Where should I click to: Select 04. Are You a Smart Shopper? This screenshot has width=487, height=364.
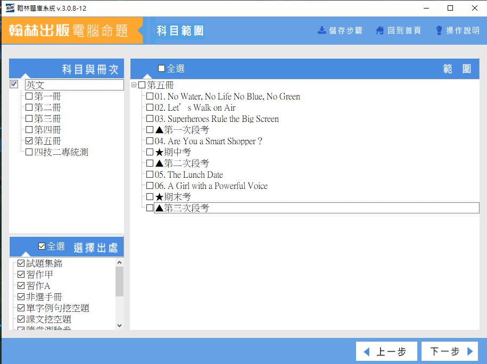click(x=209, y=141)
